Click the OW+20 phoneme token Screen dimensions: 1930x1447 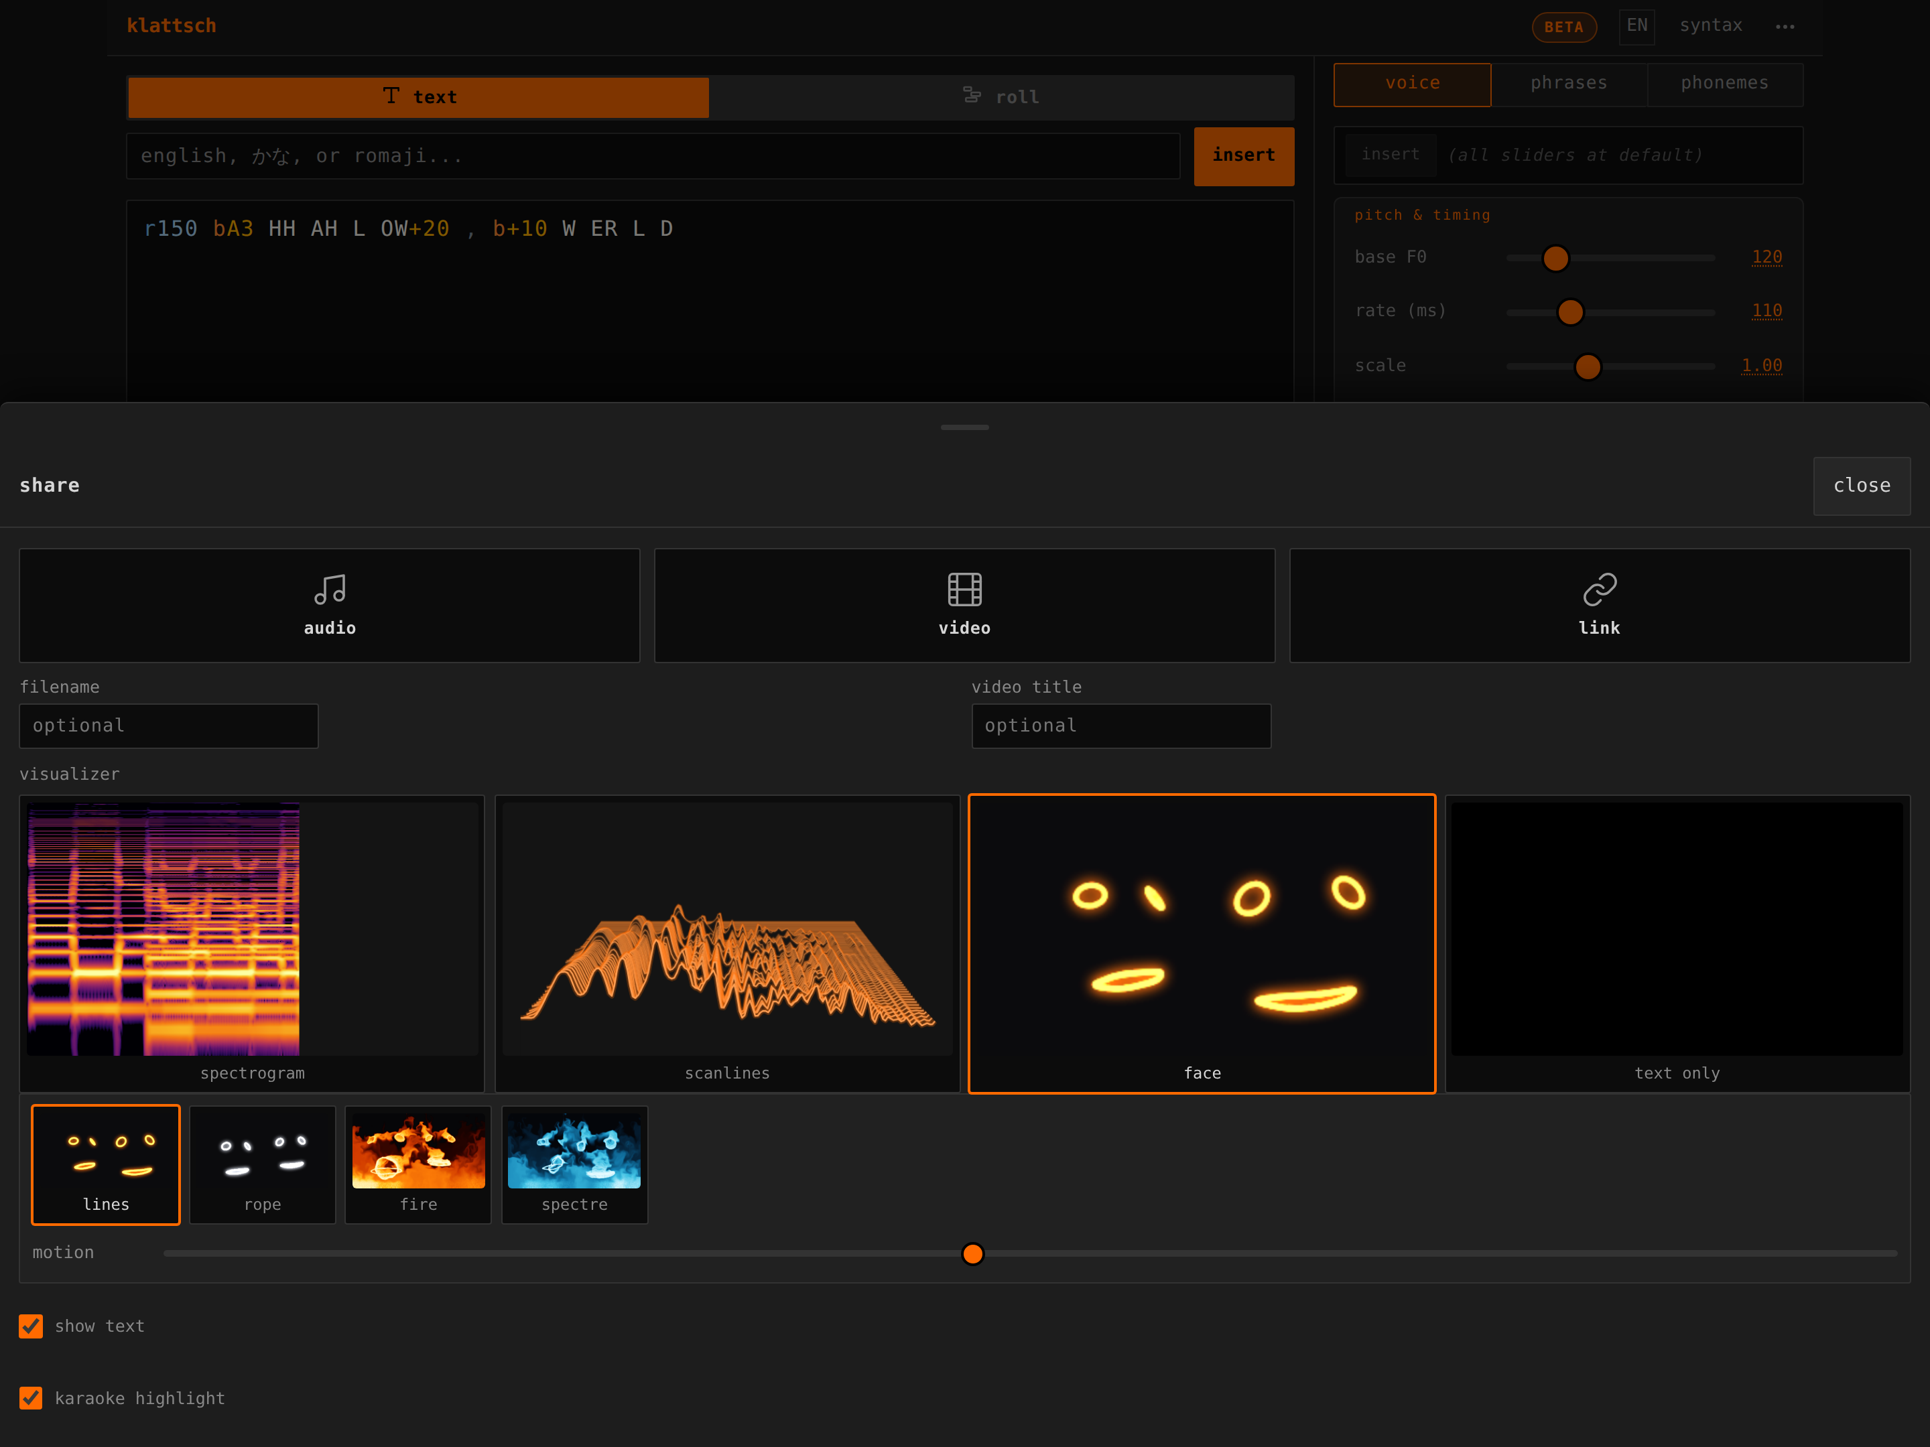(x=414, y=228)
